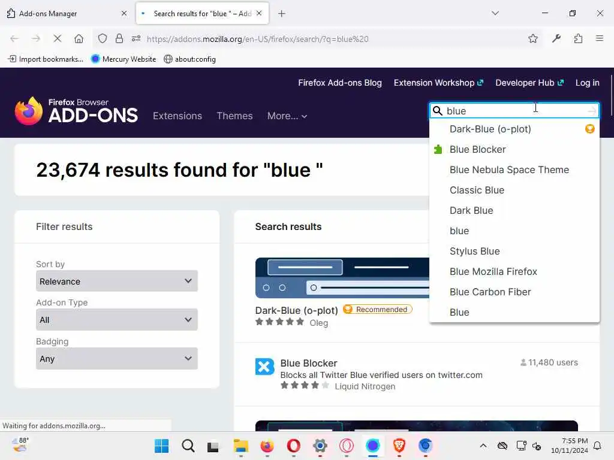
Task: Go to the Themes section
Action: tap(234, 116)
